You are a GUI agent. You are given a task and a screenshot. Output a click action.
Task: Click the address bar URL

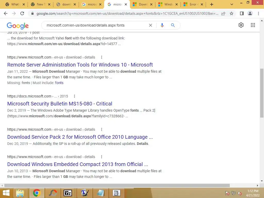(x=127, y=13)
